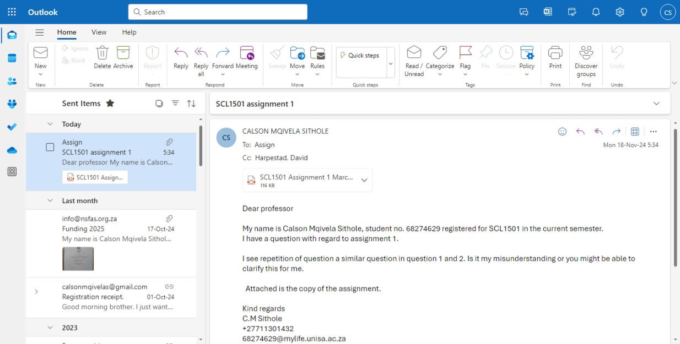Image resolution: width=680 pixels, height=344 pixels.
Task: Collapse the 2023 group
Action: (50, 327)
